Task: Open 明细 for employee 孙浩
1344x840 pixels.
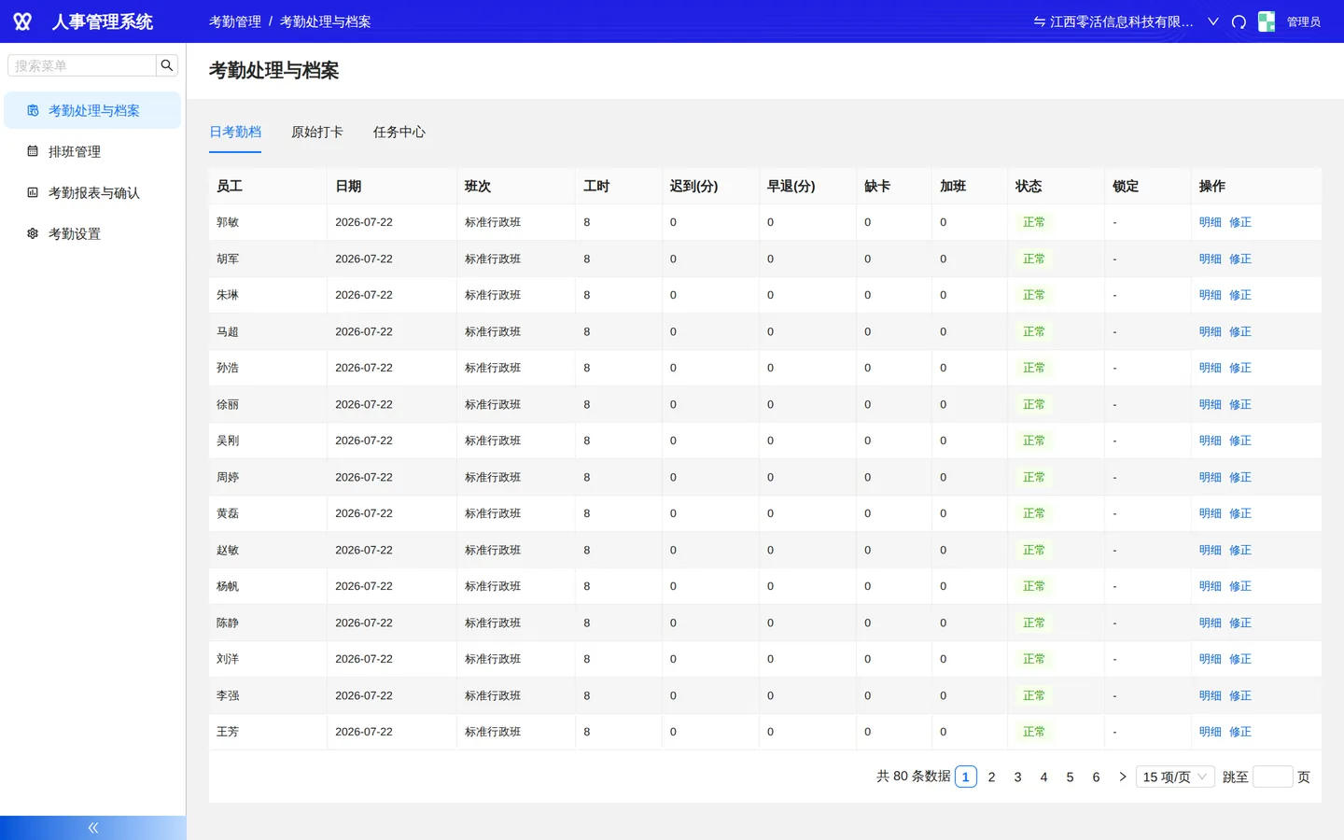Action: (1211, 368)
